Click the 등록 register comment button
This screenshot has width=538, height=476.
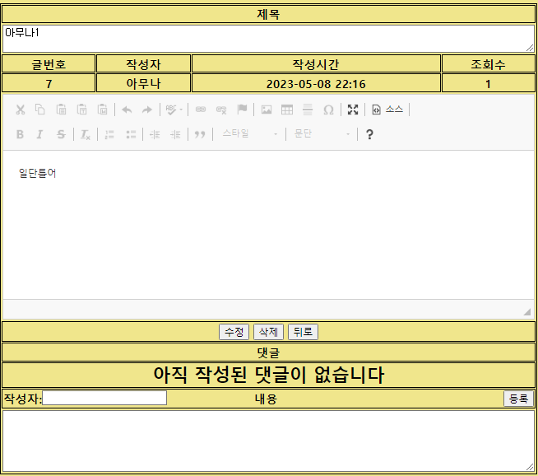518,399
